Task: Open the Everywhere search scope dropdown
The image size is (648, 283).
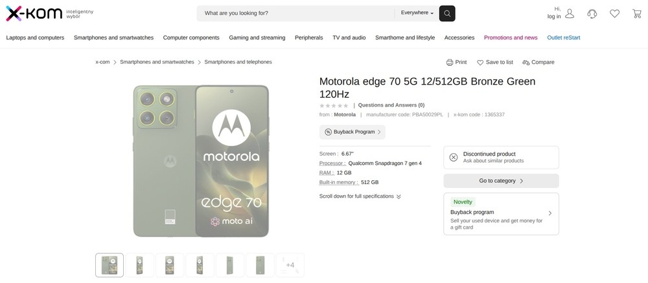Action: (417, 13)
